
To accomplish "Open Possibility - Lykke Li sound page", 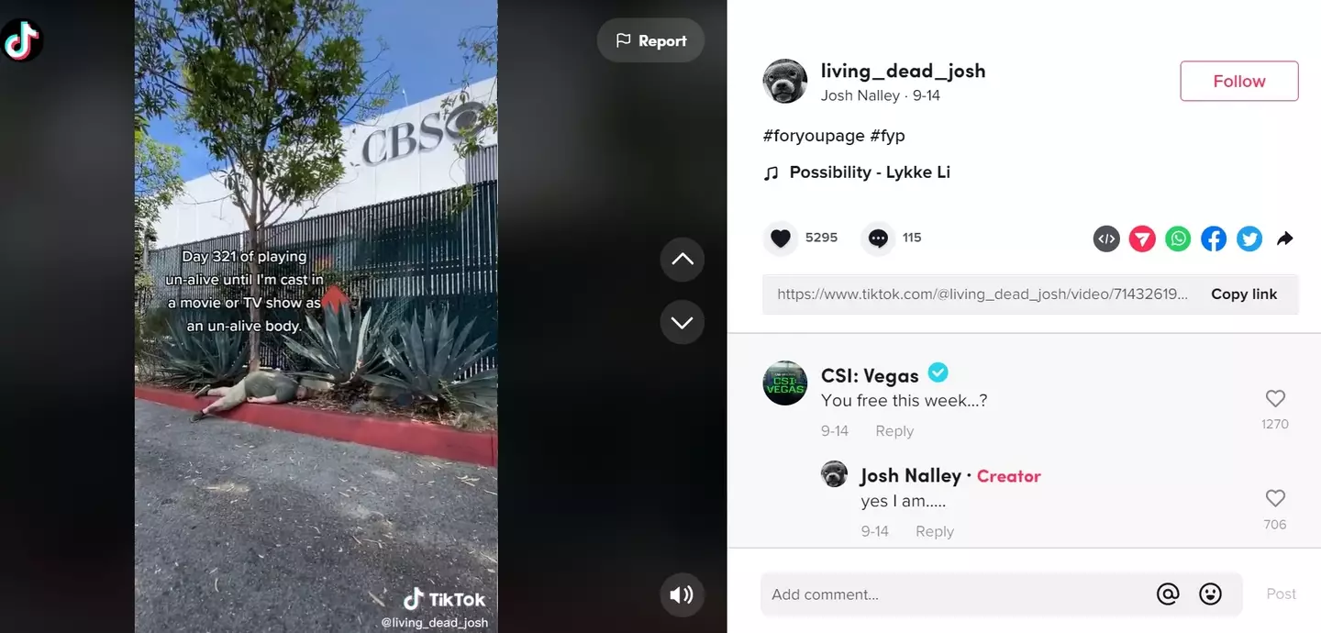I will coord(870,172).
